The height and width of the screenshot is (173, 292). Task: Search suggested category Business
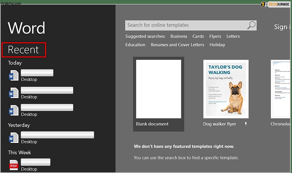pos(179,36)
